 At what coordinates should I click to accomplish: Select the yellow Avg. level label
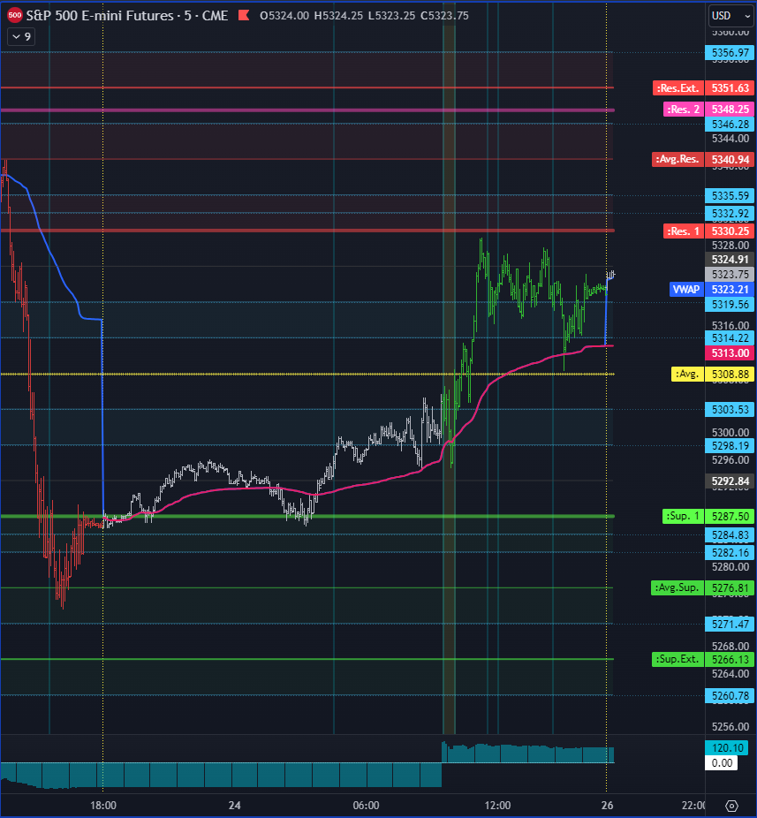tap(686, 374)
